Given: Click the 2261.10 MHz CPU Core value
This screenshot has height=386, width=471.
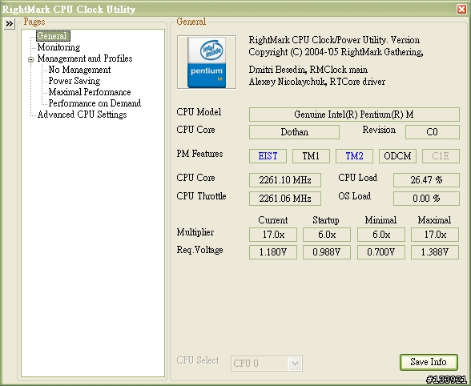Looking at the screenshot, I should tap(285, 180).
